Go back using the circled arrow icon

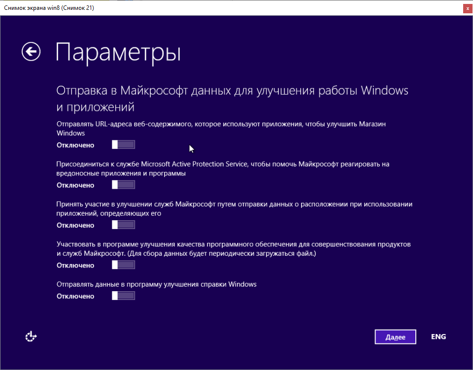[x=31, y=52]
